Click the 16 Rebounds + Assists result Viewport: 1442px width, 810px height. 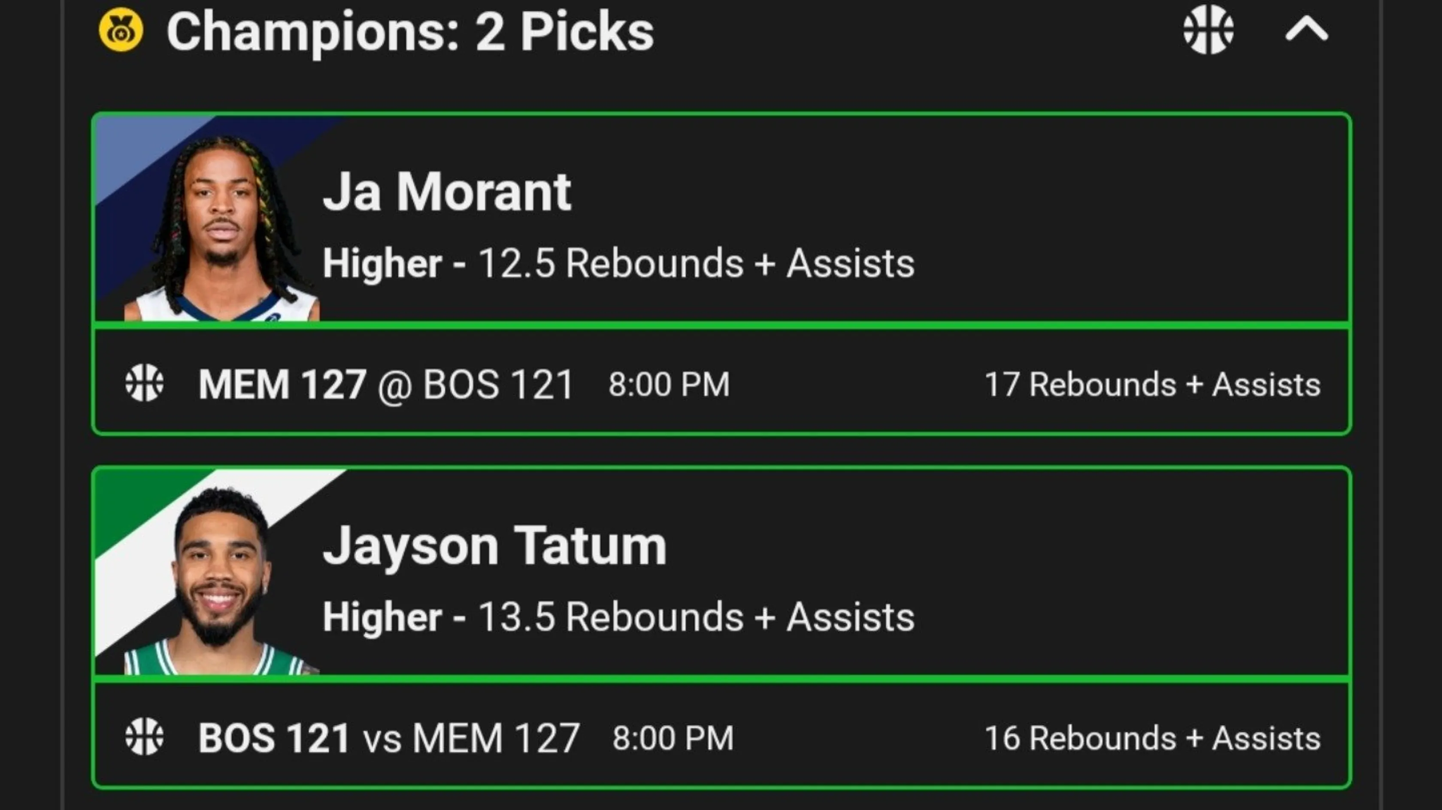[1153, 738]
